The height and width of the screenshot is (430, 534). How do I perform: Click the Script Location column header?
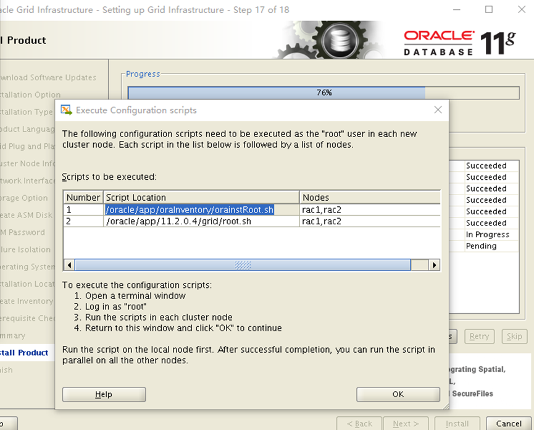[x=201, y=197]
